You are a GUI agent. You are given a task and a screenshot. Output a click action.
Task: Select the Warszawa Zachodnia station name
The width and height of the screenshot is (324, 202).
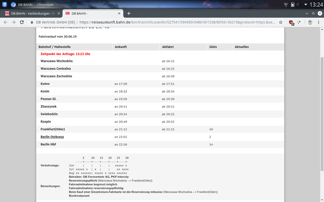tap(56, 76)
